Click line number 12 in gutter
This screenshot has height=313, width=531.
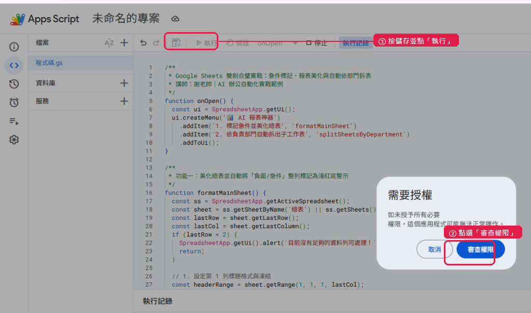pyautogui.click(x=149, y=159)
